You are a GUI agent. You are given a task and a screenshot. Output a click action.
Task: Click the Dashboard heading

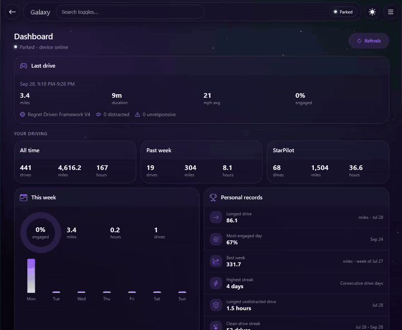click(33, 36)
